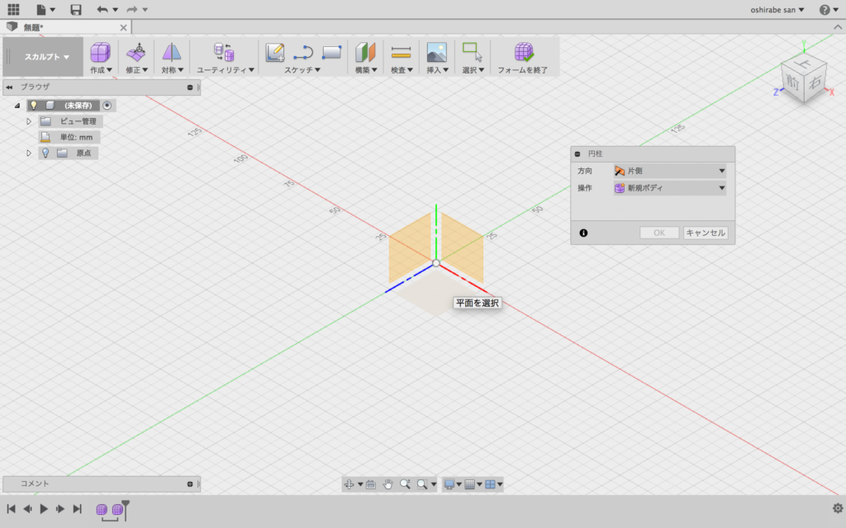Collapse the ブラウザ panel arrows
Viewport: 846px width, 528px height.
click(x=9, y=87)
